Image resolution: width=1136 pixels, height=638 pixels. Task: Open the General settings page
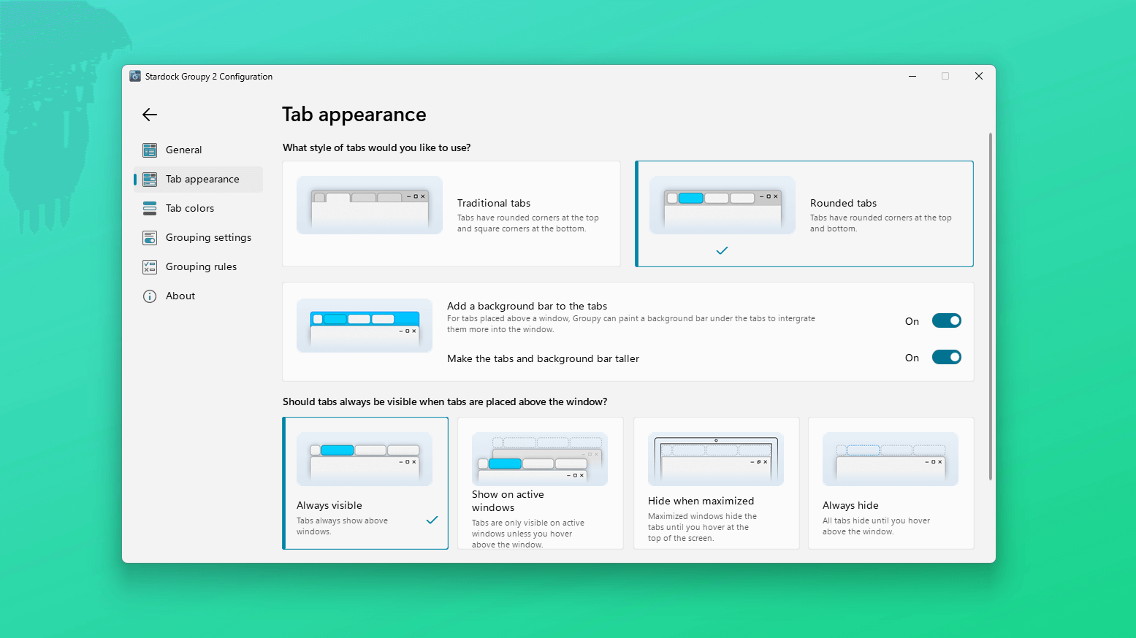(198, 150)
